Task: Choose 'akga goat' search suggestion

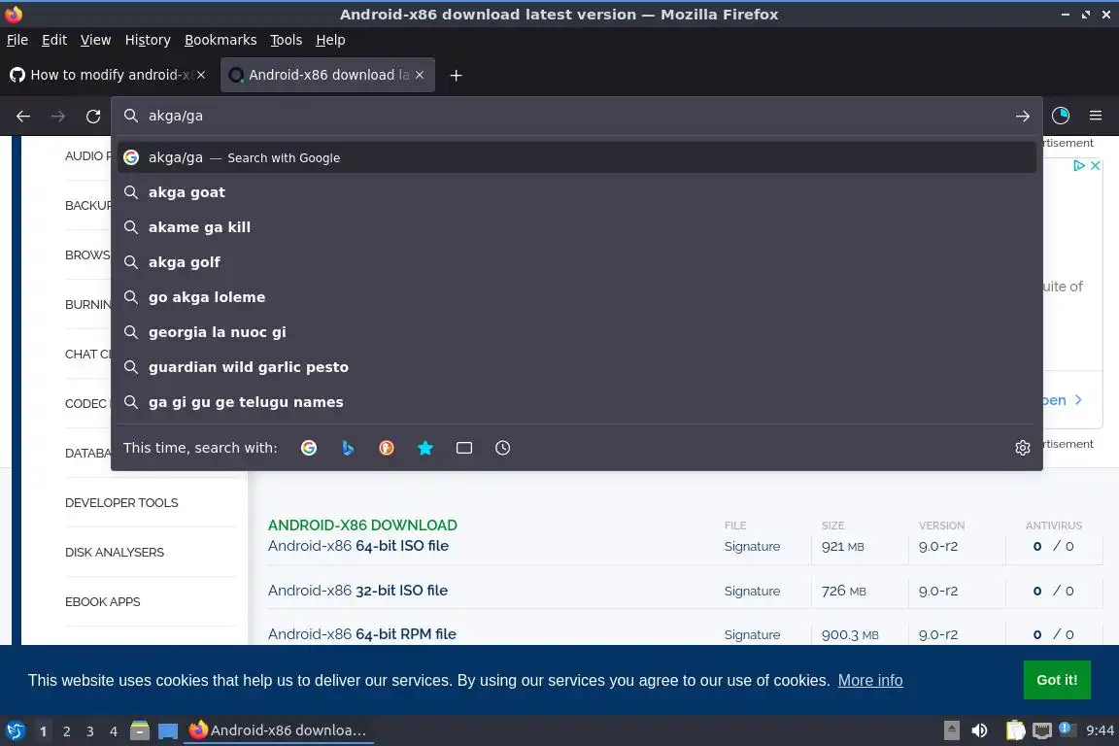Action: coord(577,192)
